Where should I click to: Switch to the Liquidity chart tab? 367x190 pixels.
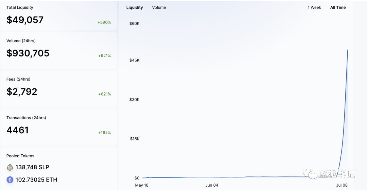[x=135, y=7]
